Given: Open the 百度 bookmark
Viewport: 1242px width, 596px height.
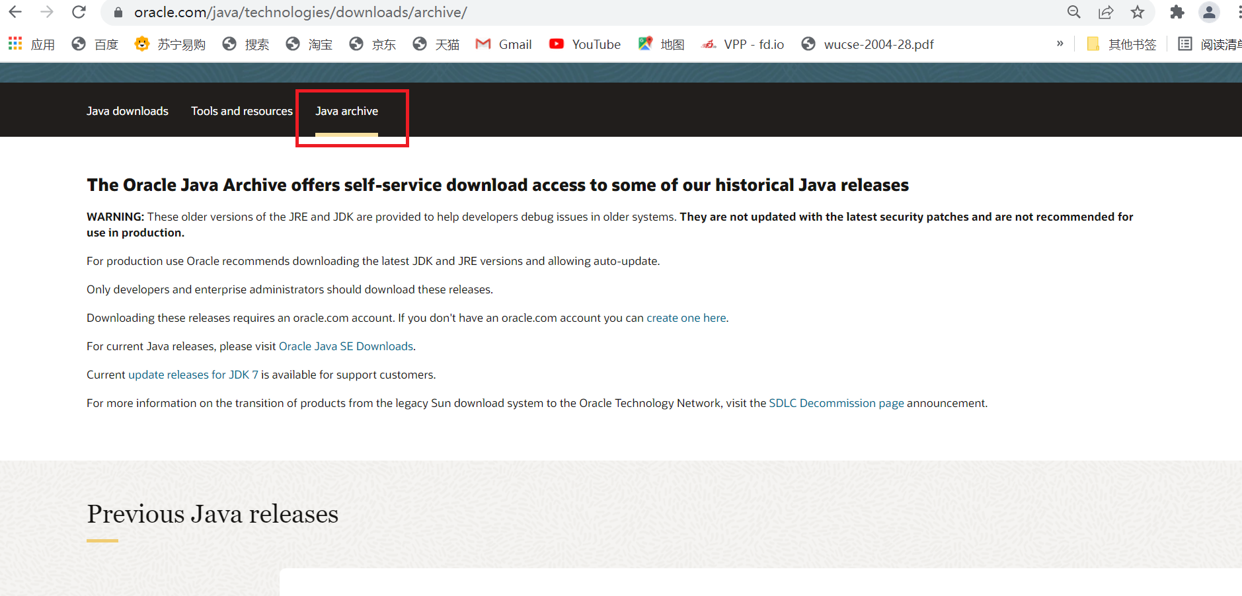Looking at the screenshot, I should pos(95,44).
